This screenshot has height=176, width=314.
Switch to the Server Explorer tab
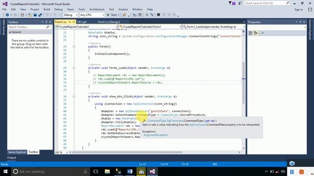pos(17,152)
